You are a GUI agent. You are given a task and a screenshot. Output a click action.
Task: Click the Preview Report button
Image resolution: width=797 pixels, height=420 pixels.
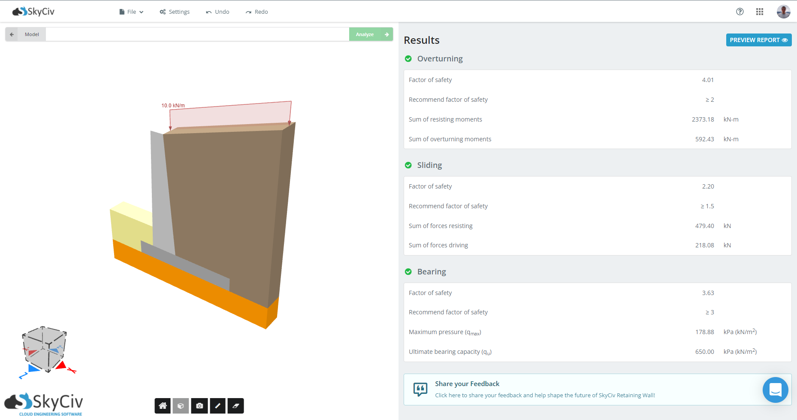tap(758, 40)
